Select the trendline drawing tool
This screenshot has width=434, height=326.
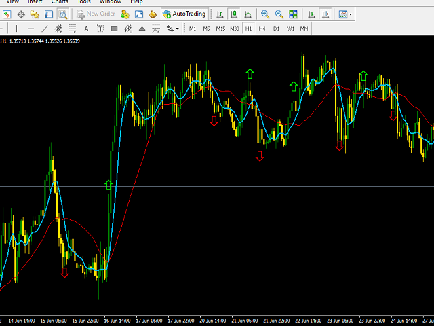pos(45,29)
